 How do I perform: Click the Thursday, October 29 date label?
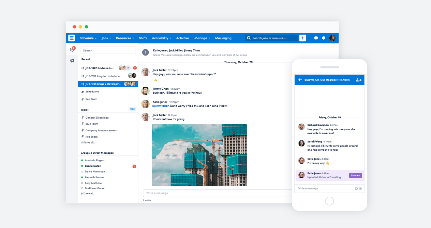[x=238, y=62]
